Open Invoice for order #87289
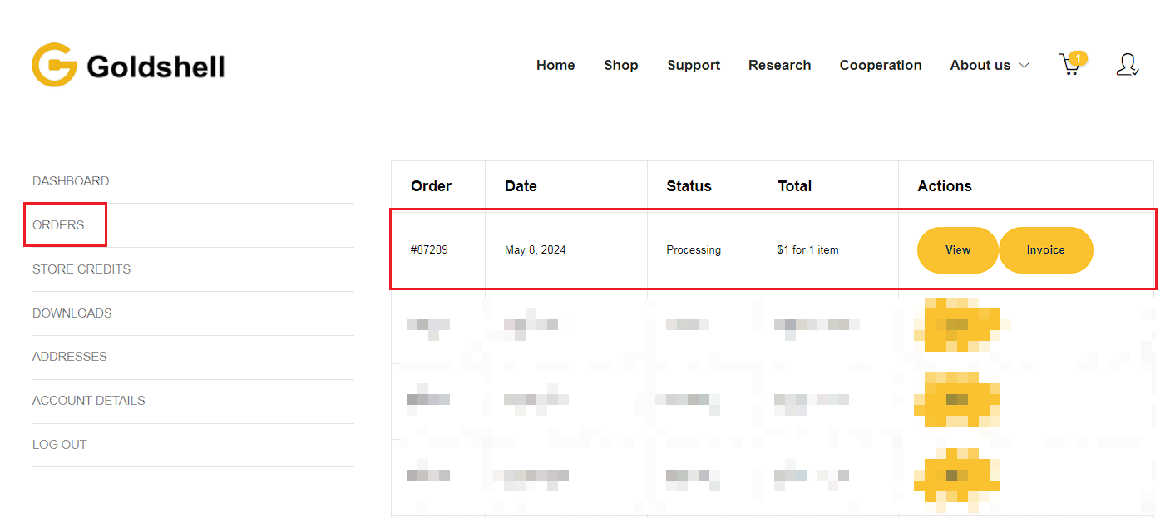Image resolution: width=1175 pixels, height=518 pixels. pos(1045,249)
